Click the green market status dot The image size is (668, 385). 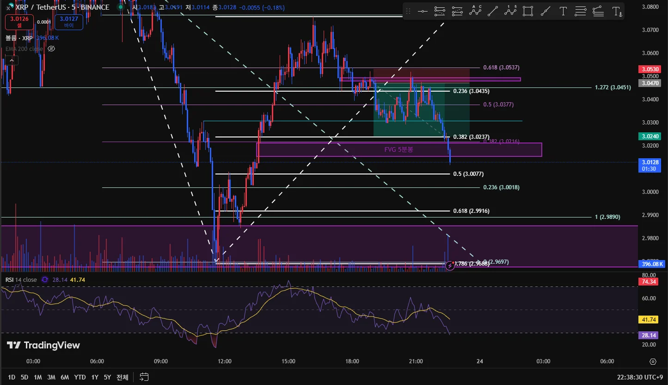pos(121,7)
